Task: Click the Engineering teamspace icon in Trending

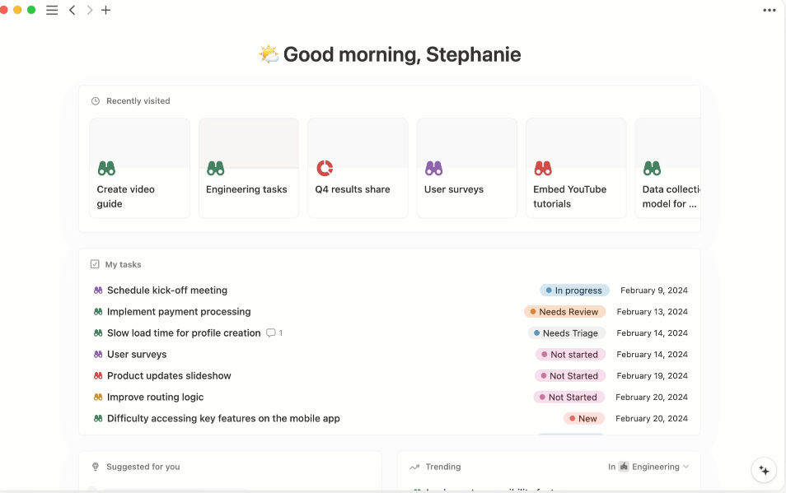Action: [x=624, y=467]
